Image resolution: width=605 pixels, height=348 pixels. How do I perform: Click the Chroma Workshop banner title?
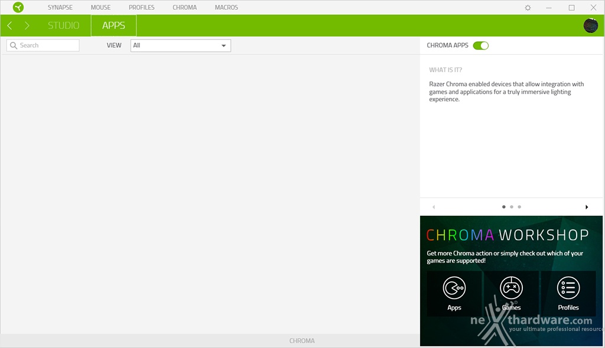(508, 235)
